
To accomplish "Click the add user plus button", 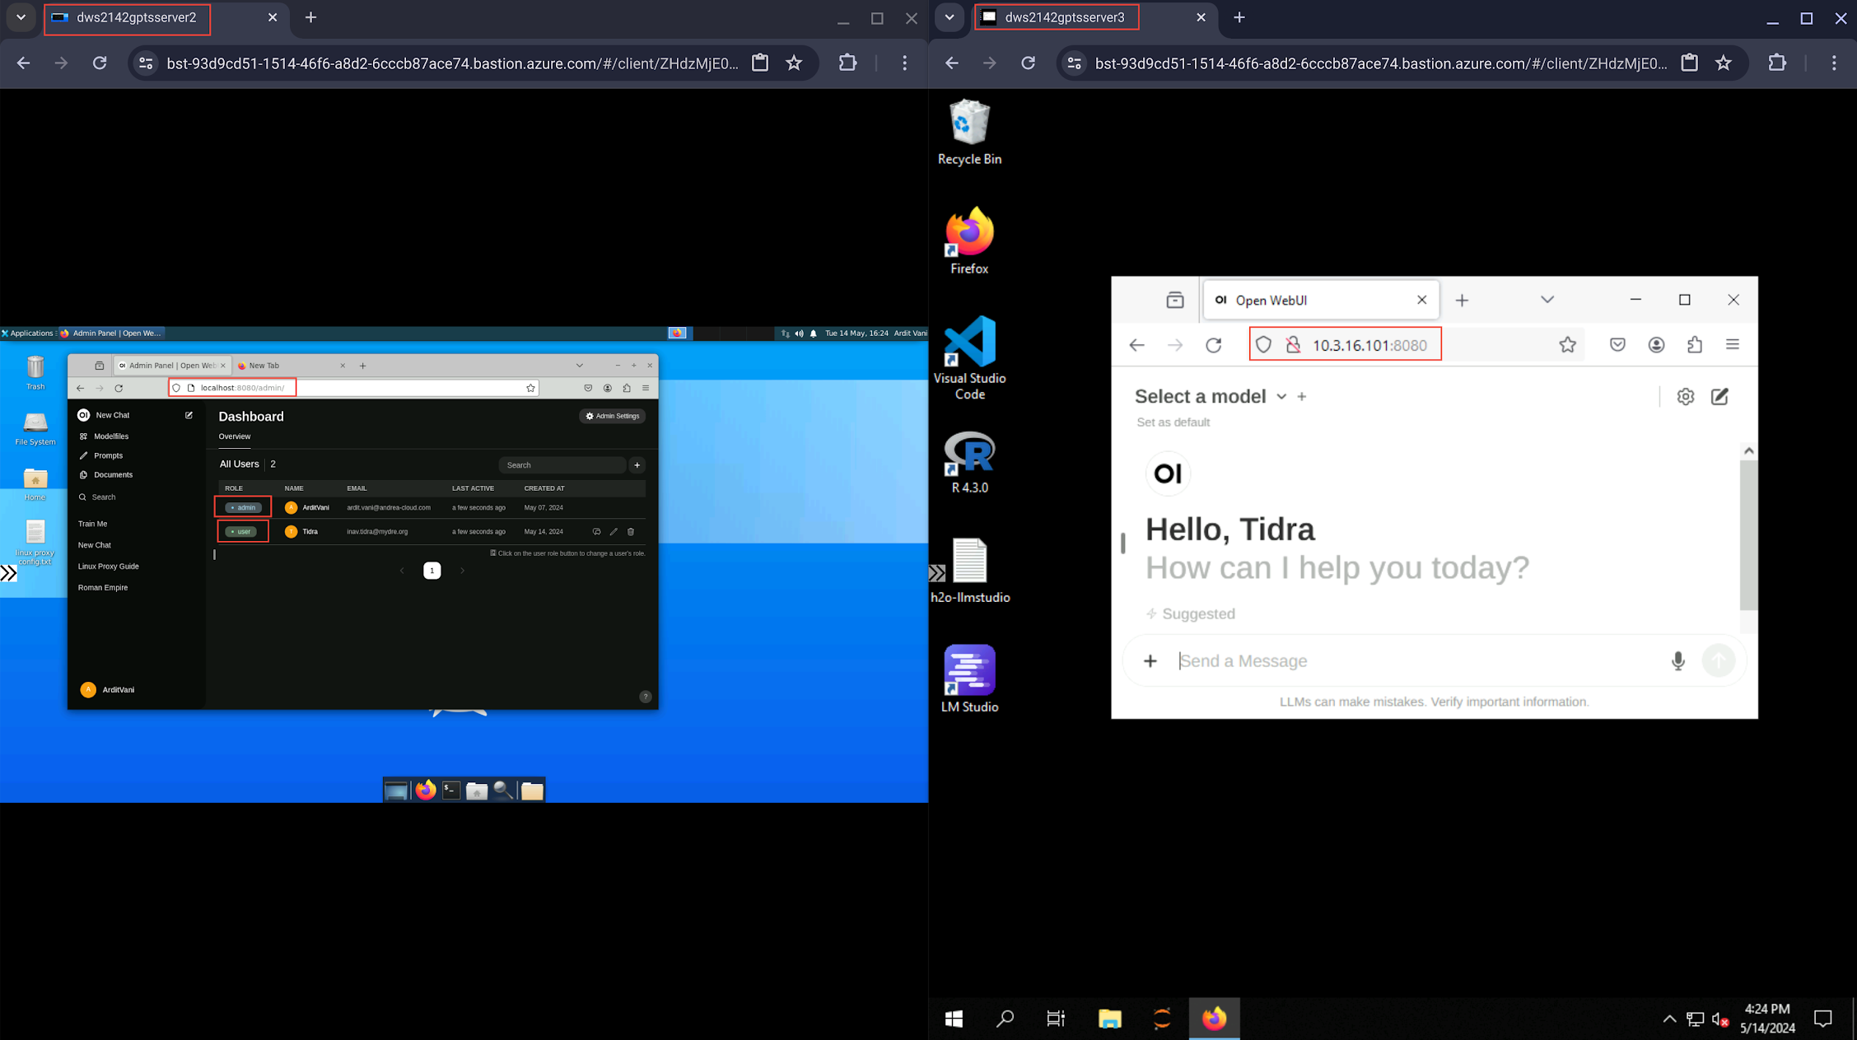I will (637, 465).
